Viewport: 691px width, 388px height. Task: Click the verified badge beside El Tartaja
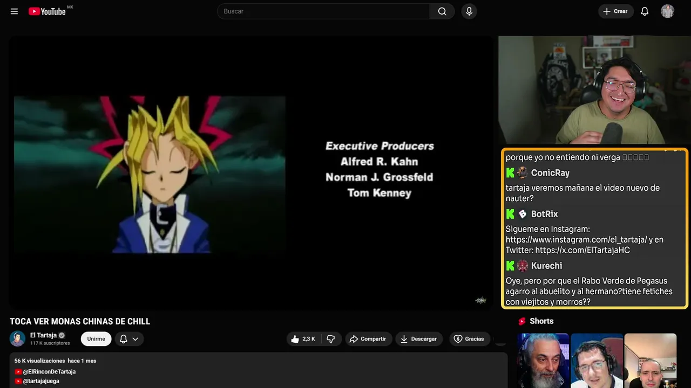tap(62, 335)
